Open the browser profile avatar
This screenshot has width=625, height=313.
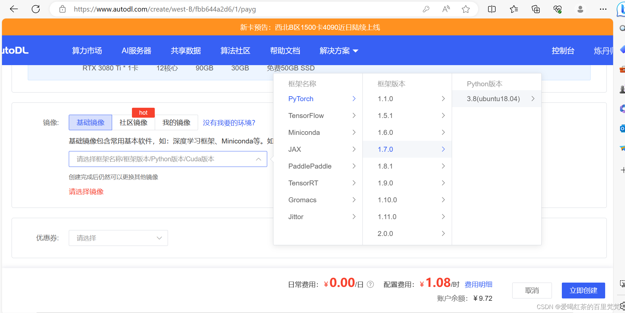pos(580,9)
